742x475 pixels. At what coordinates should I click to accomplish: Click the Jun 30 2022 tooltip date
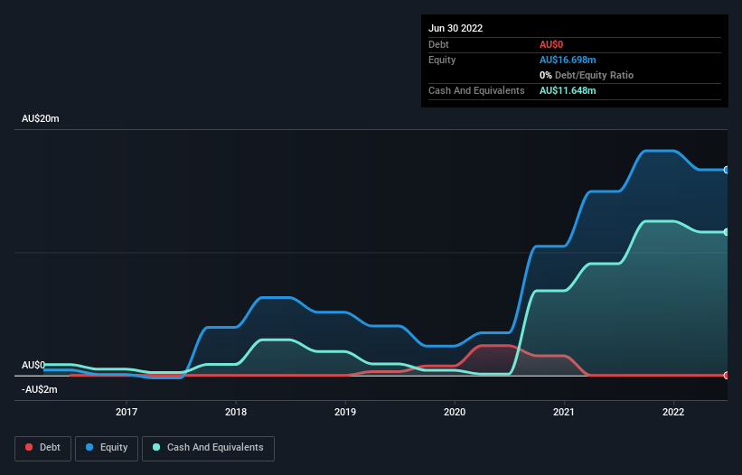click(456, 28)
